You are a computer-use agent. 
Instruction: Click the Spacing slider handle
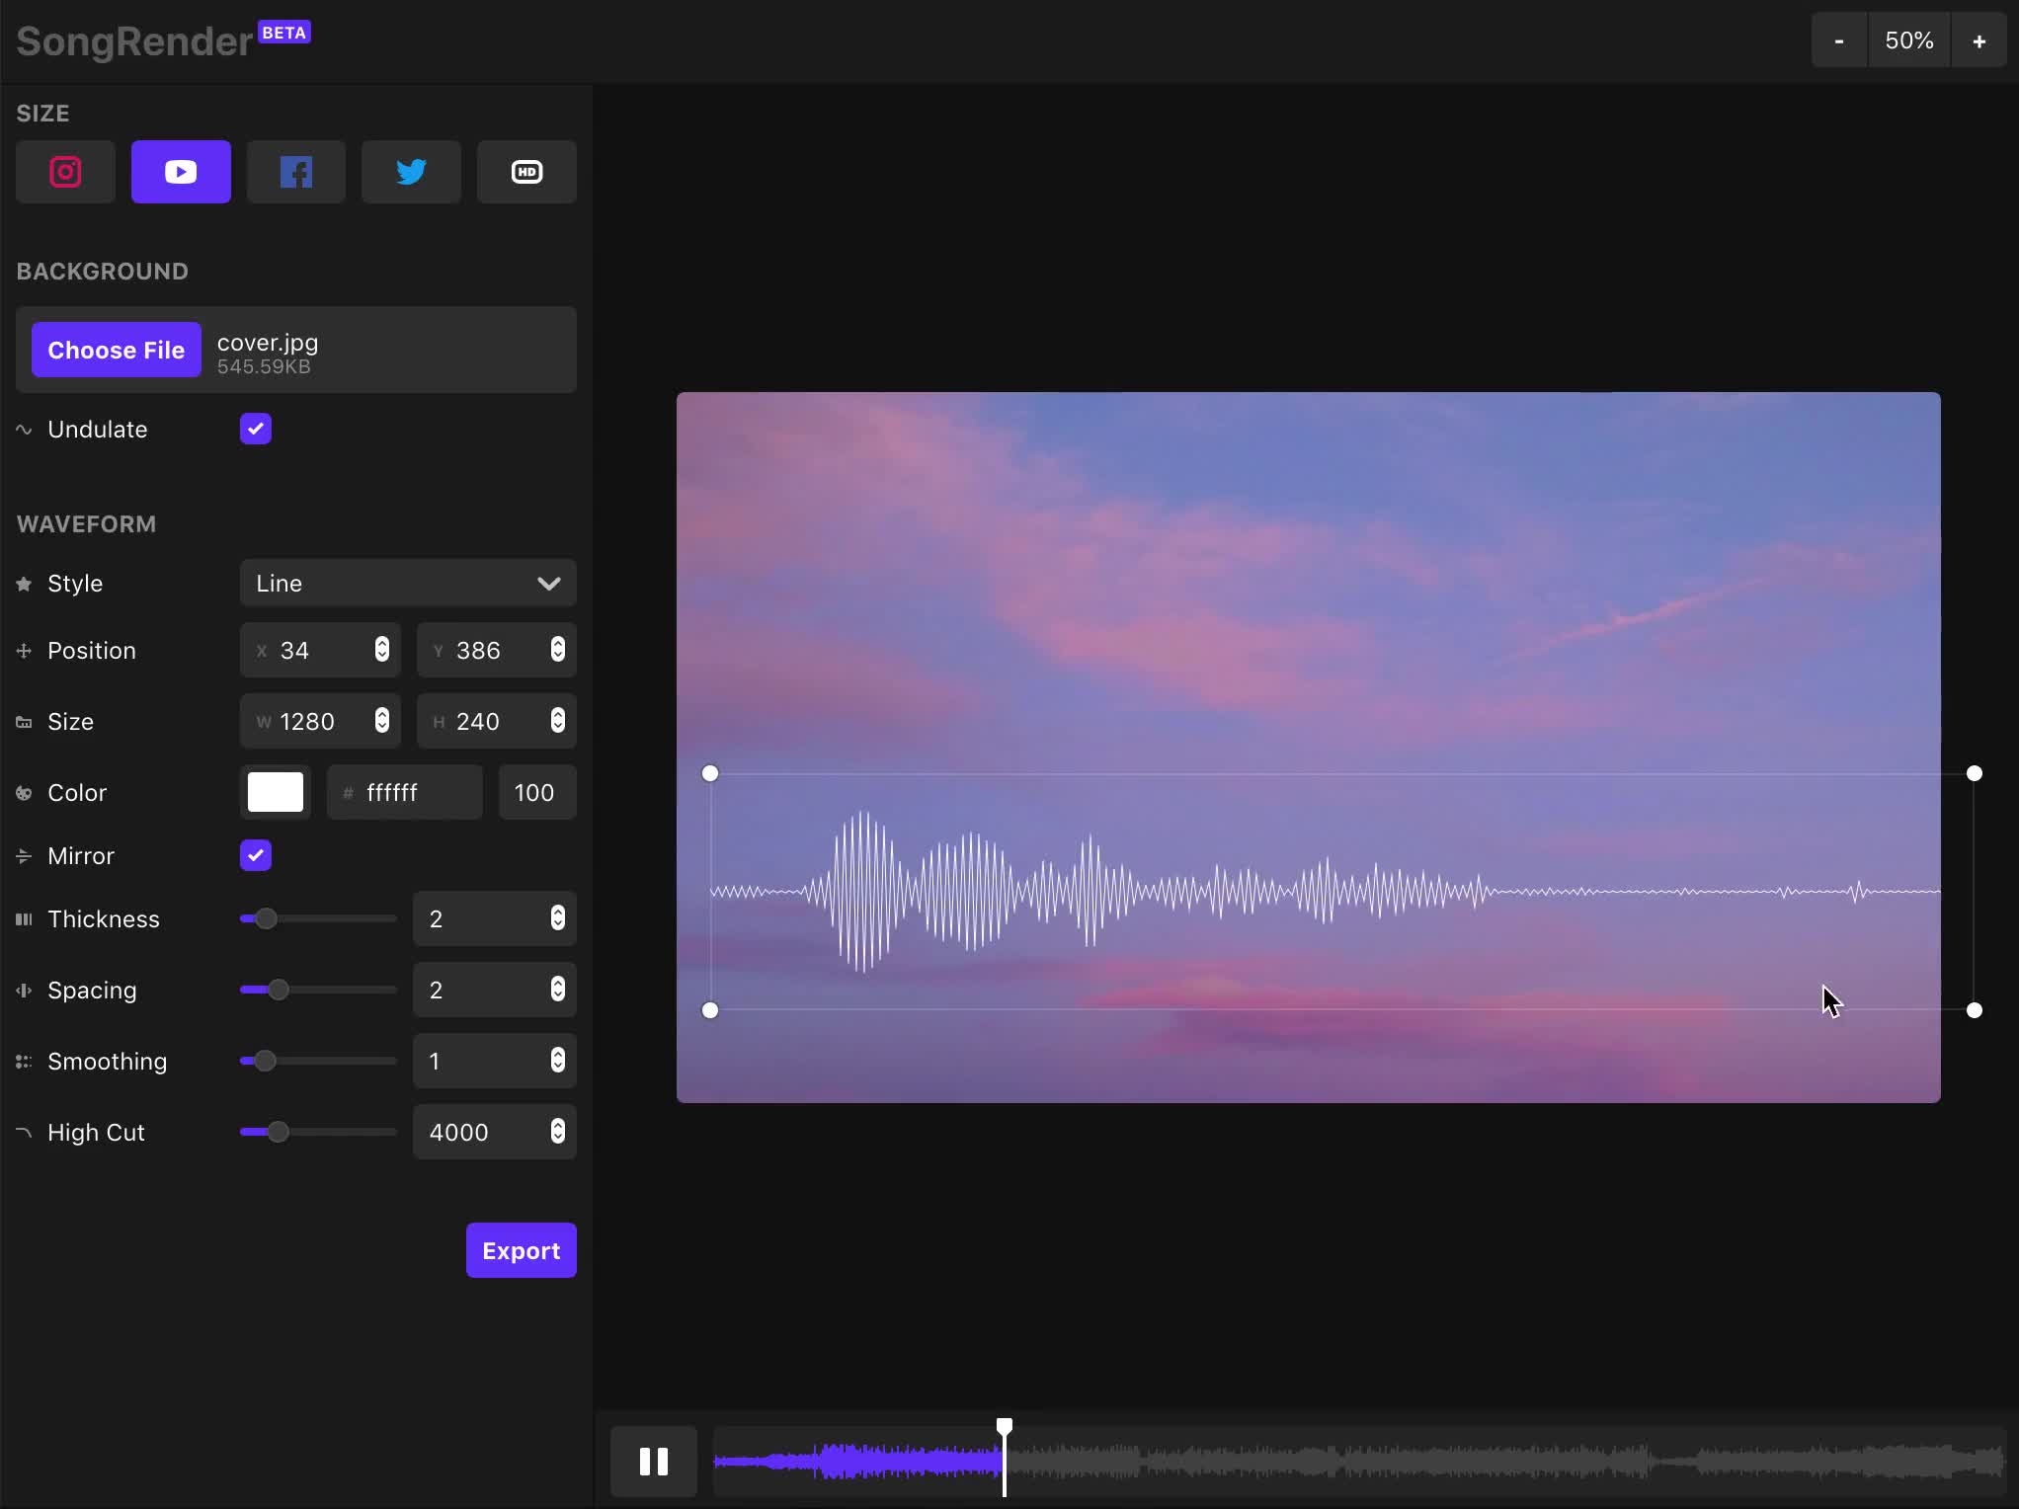tap(279, 990)
